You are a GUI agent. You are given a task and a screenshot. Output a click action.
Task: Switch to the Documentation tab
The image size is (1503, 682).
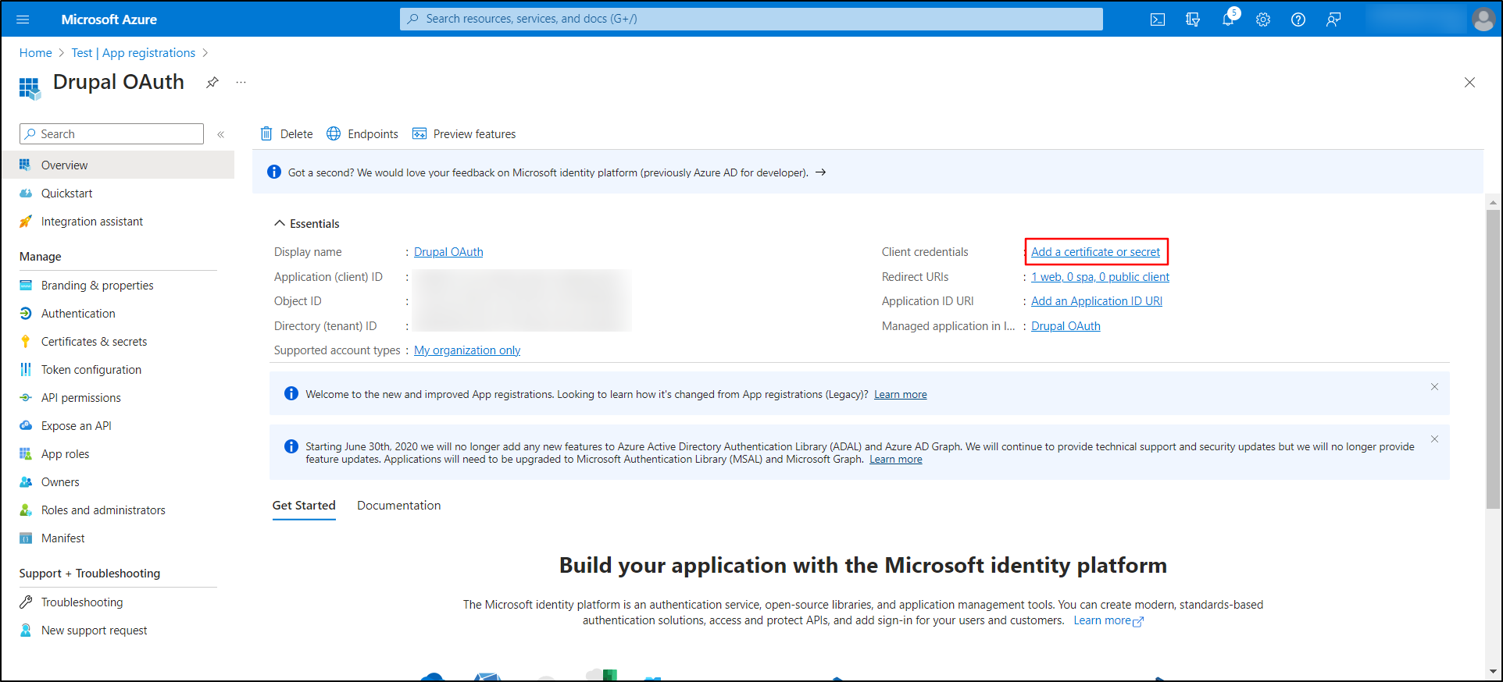point(398,506)
